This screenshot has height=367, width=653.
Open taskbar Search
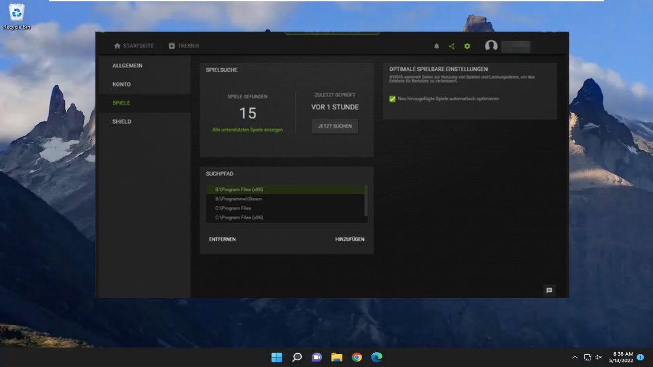coord(297,357)
